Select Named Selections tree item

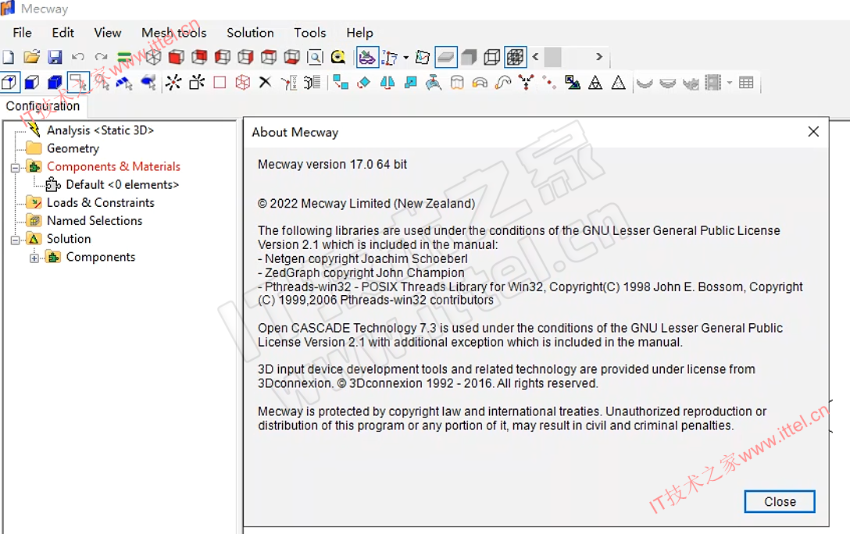click(x=95, y=221)
